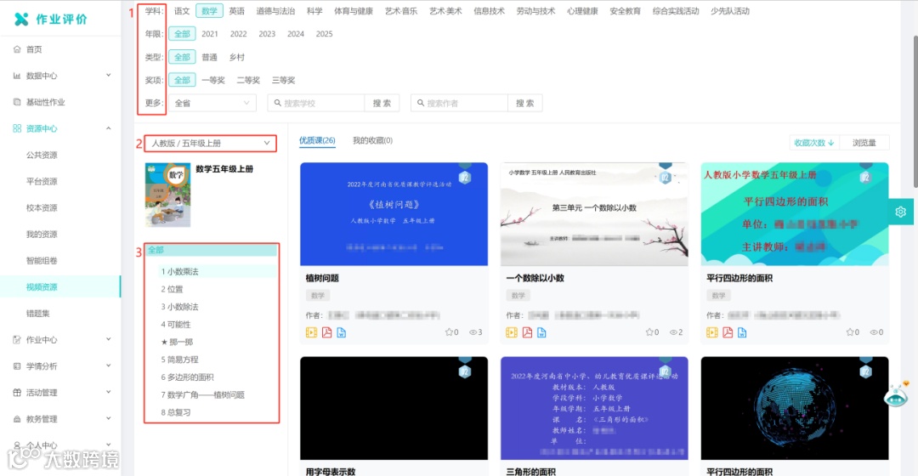
Task: Click 搜索学校 input field
Action: [x=316, y=103]
